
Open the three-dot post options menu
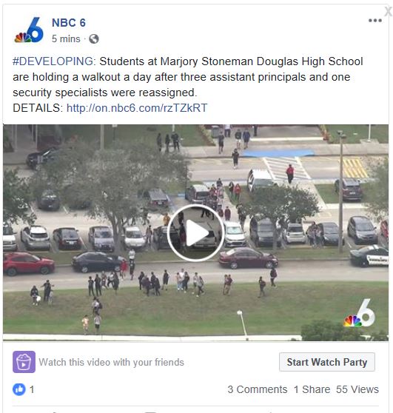[375, 20]
